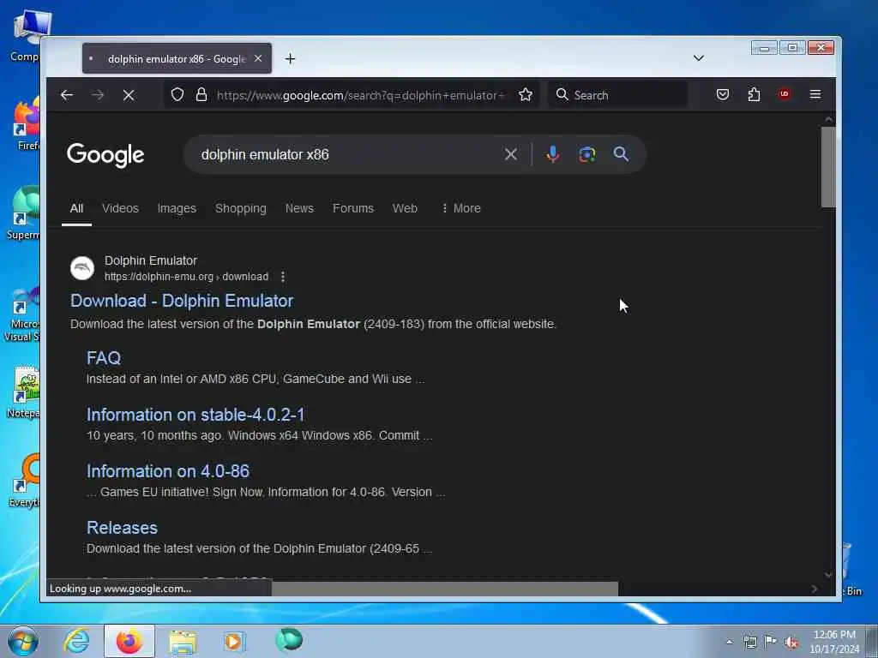This screenshot has width=878, height=658.
Task: Submit search with magnifier icon
Action: tap(621, 154)
